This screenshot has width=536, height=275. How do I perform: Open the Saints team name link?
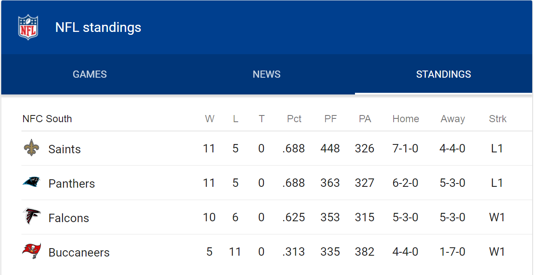(x=65, y=149)
